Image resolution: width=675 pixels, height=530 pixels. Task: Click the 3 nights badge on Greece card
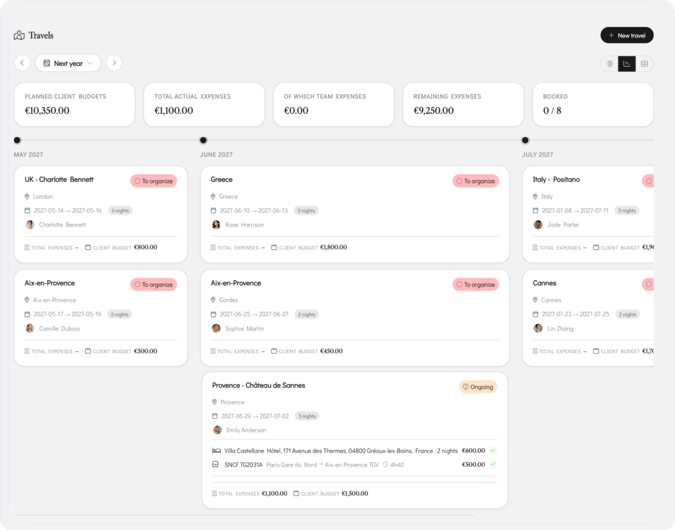pos(306,211)
